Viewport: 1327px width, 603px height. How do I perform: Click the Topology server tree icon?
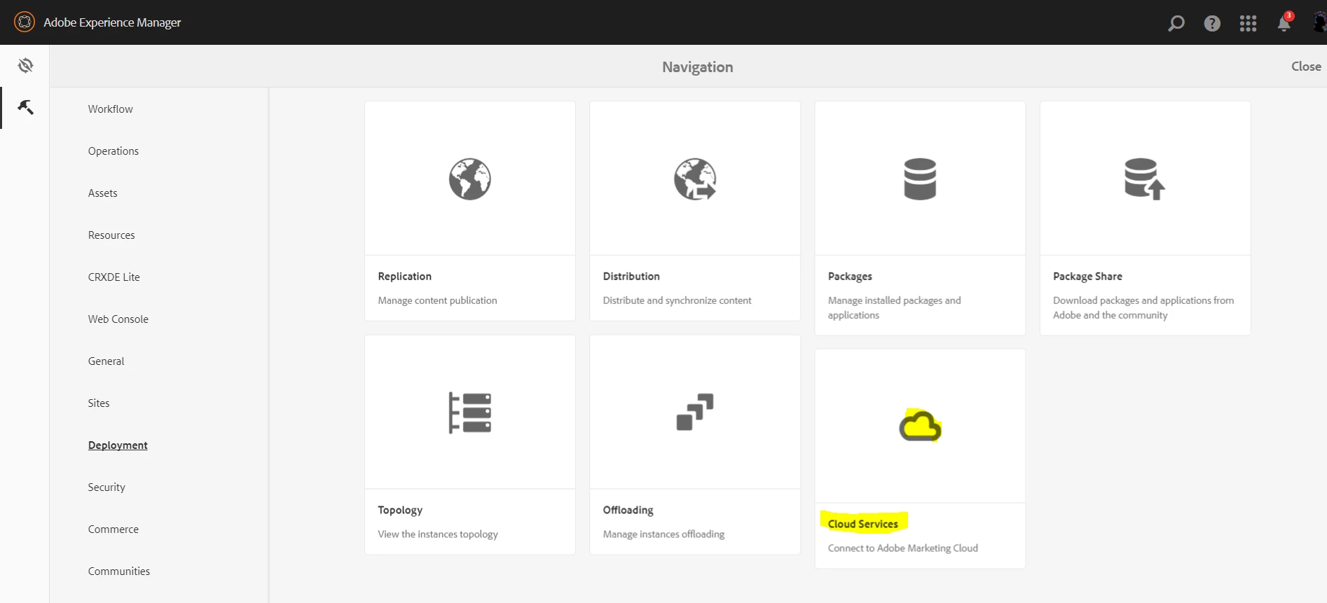470,413
